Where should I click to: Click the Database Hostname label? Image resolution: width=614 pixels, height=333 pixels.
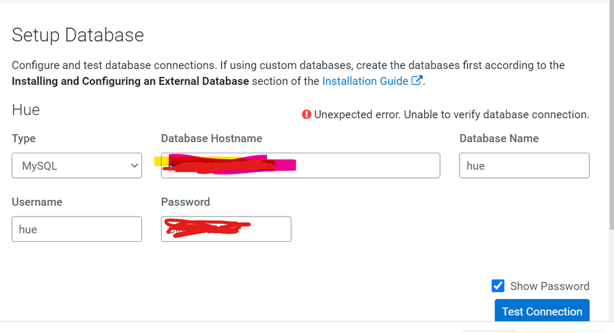tap(212, 138)
